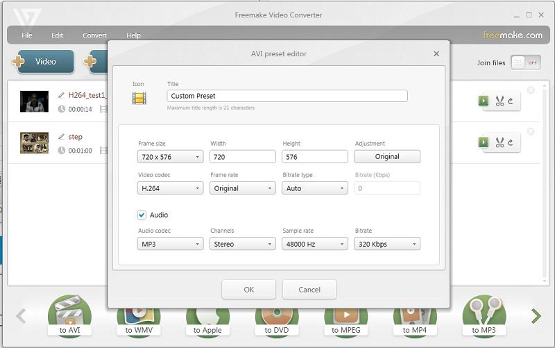Click the Custom Preset title field
Viewport: 555px width, 348px height.
287,97
